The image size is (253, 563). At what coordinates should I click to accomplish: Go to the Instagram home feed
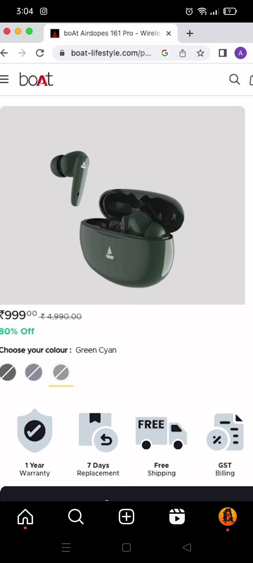pyautogui.click(x=25, y=517)
